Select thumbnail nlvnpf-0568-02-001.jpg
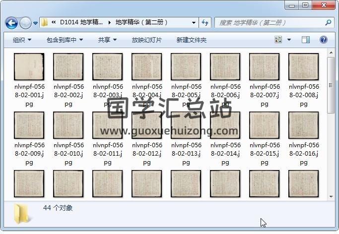Screen dimensions: 339x234 29,67
